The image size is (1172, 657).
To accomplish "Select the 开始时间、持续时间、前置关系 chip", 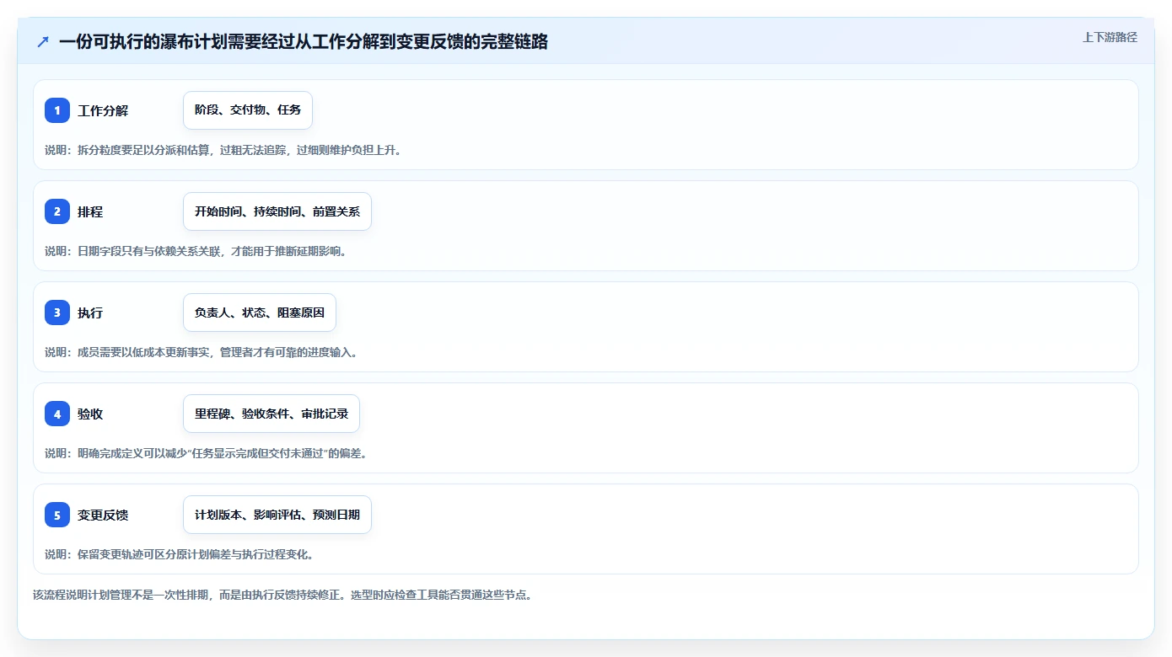I will 277,211.
